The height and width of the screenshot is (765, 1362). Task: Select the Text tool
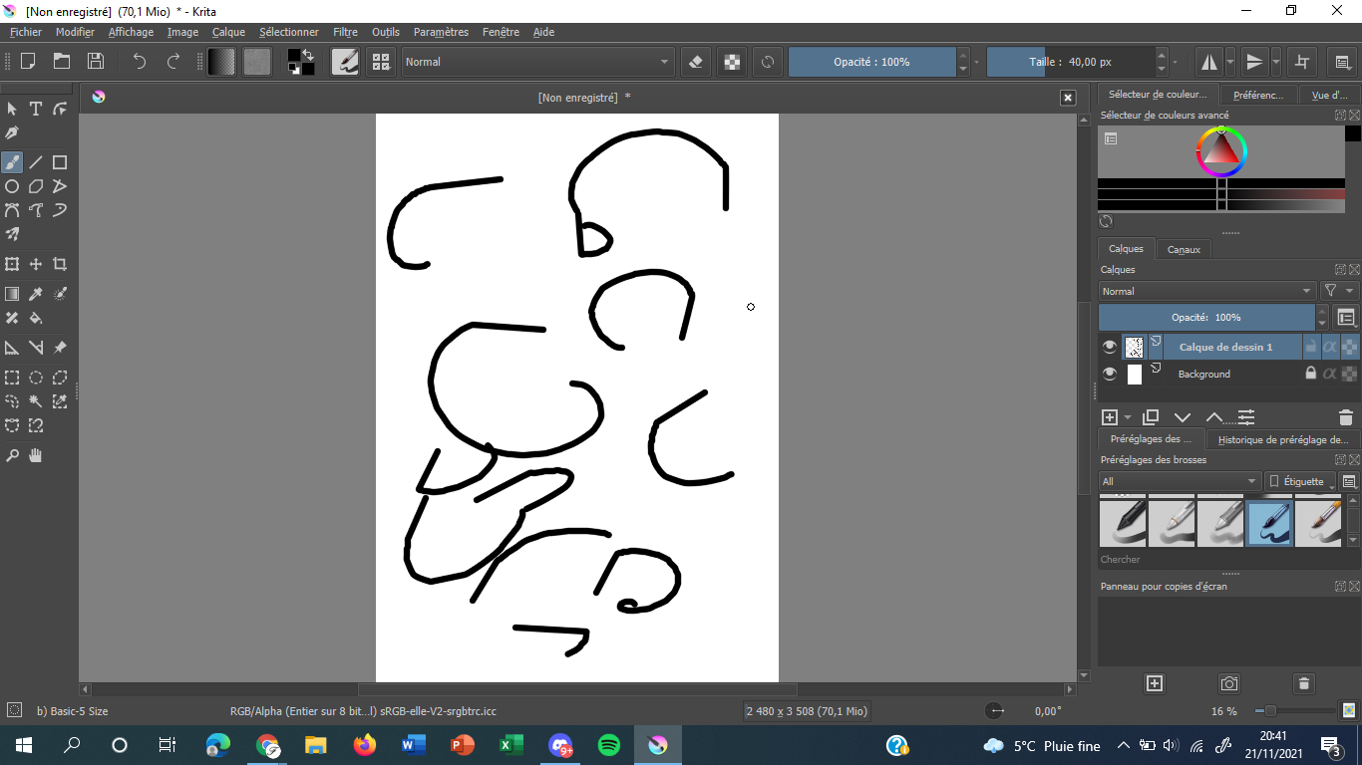[35, 110]
